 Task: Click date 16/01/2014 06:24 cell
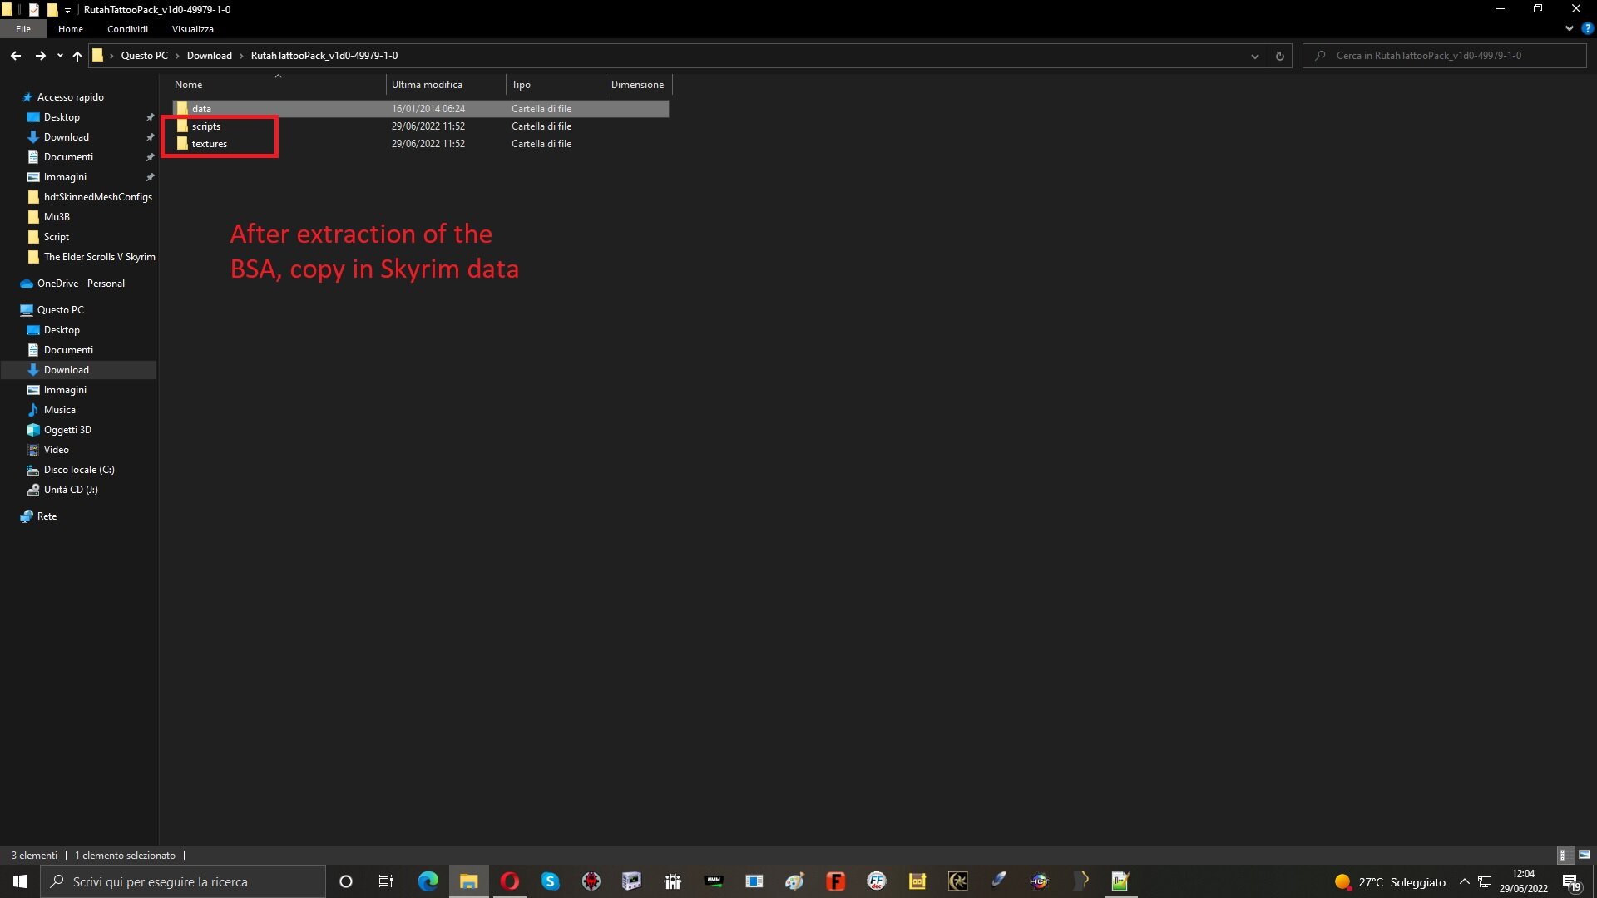428,109
